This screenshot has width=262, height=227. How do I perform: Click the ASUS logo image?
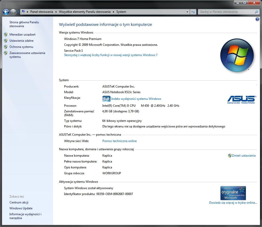[x=242, y=100]
